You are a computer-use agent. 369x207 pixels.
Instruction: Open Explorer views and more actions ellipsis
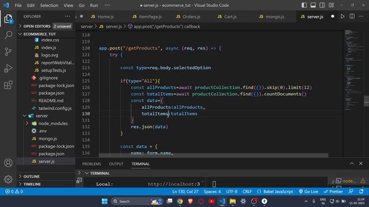(67, 16)
